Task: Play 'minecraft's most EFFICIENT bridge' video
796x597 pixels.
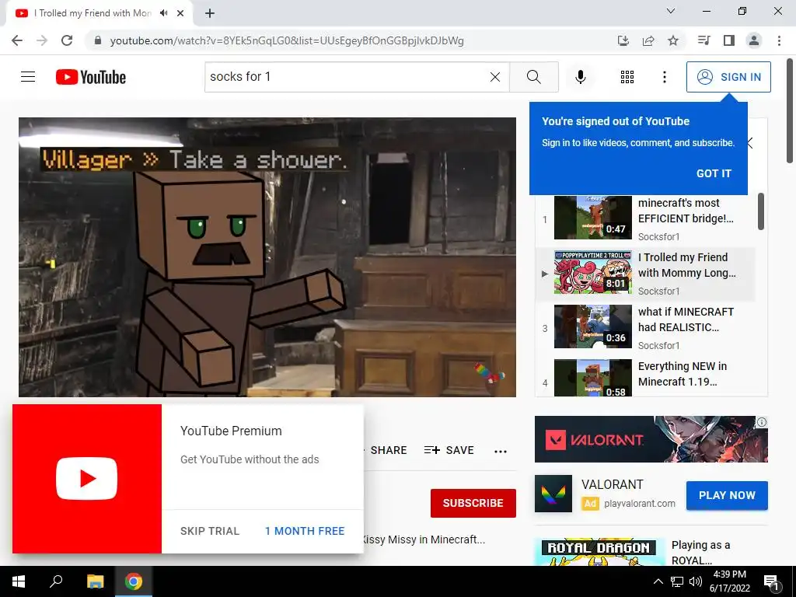Action: coord(593,218)
